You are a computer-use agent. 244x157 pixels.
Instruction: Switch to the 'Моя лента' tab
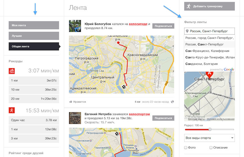pos(34,25)
